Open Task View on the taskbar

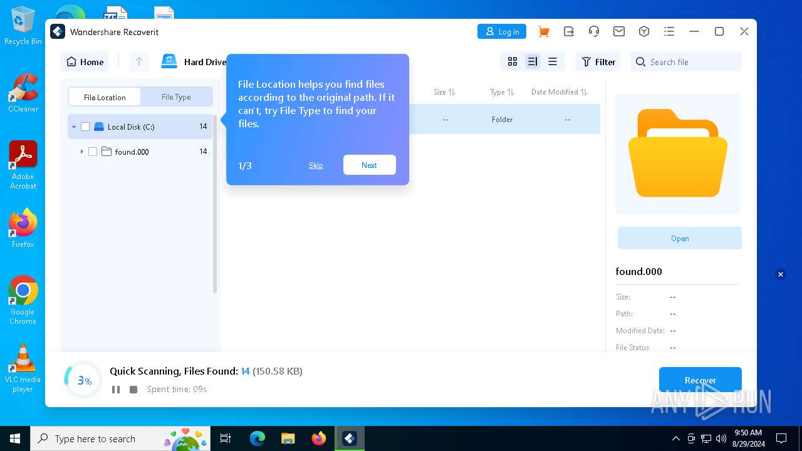pos(226,438)
